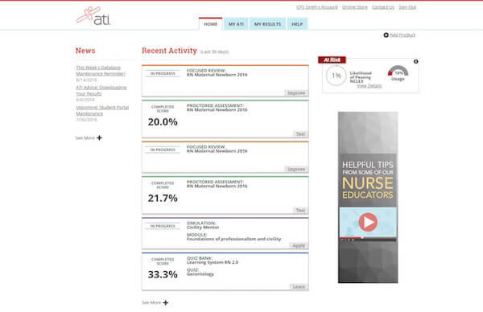Switch to the My ATI tab
Screen dimensions: 483x312
[x=236, y=24]
